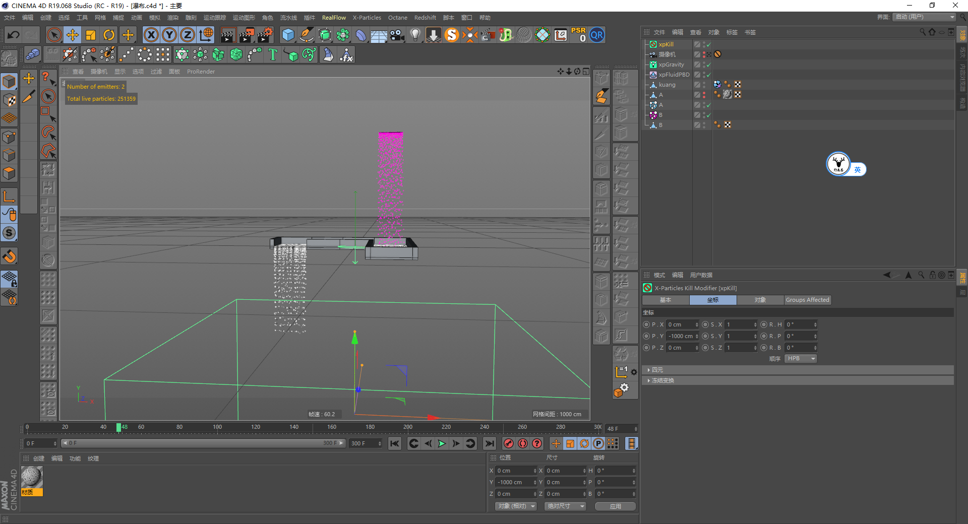Click the green T text icon

coord(273,54)
